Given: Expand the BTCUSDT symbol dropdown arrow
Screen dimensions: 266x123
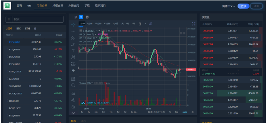Looking at the screenshot, I should pyautogui.click(x=99, y=31).
